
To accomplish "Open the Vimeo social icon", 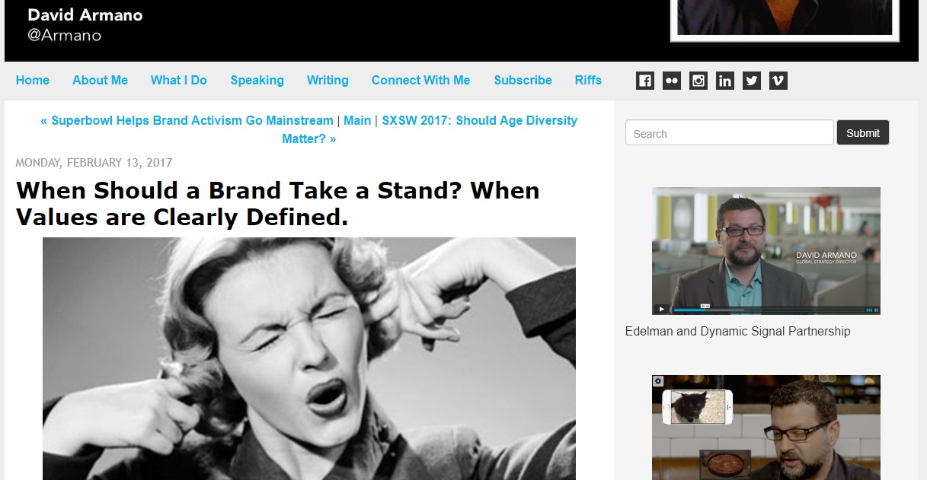I will 778,81.
